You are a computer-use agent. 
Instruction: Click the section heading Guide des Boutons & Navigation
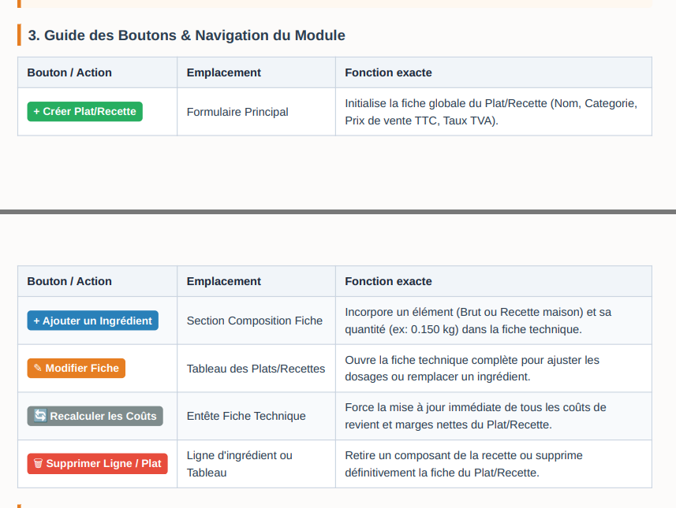[x=187, y=35]
